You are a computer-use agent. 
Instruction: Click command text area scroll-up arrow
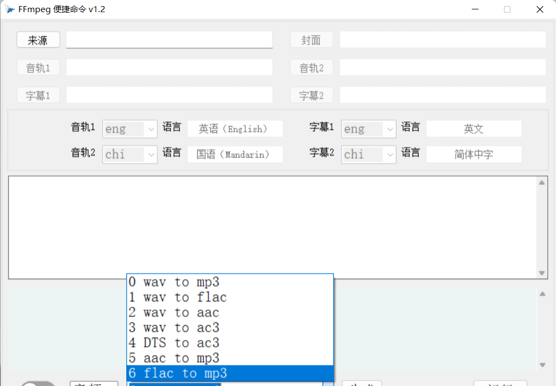(x=542, y=183)
